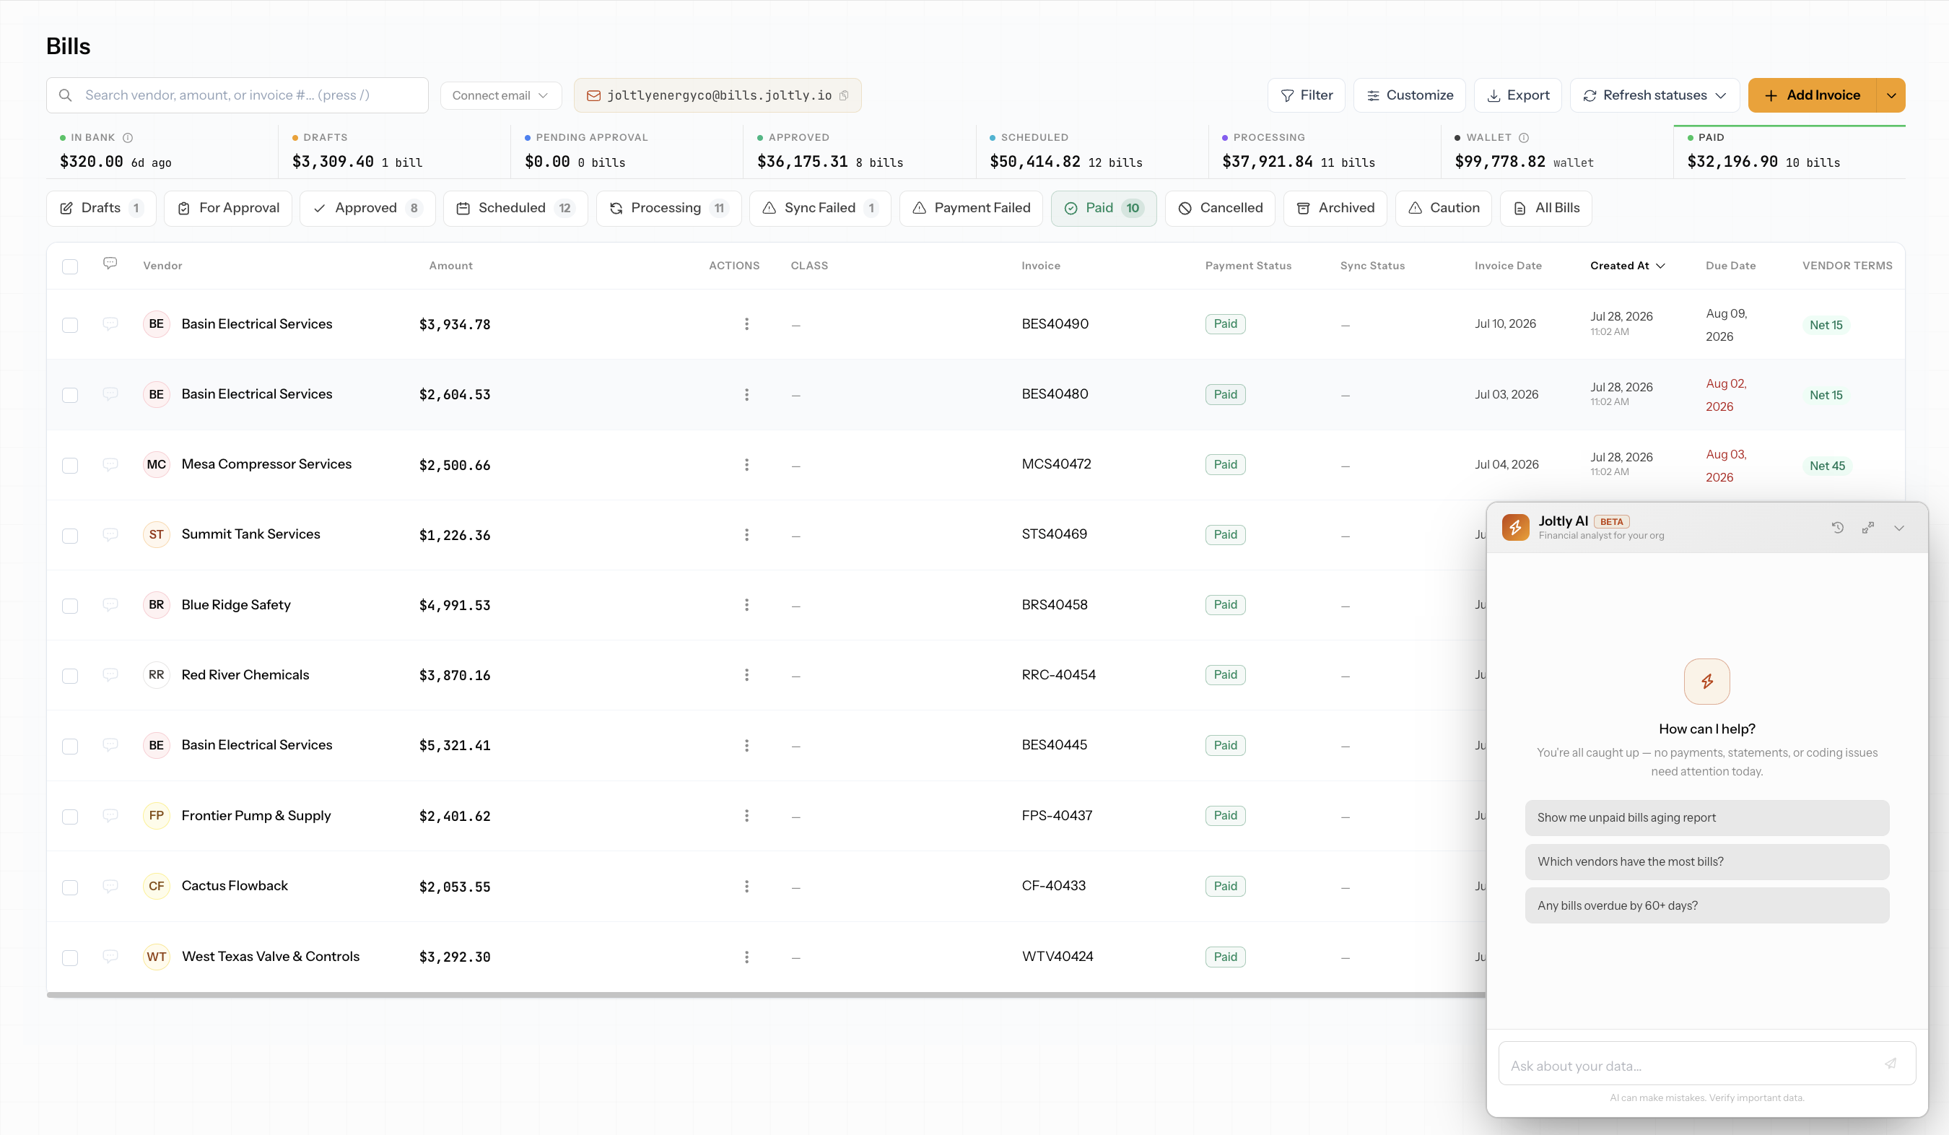
Task: Sort by Created At column
Action: click(x=1627, y=266)
